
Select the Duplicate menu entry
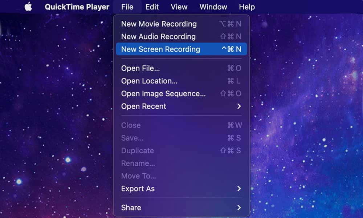point(137,150)
